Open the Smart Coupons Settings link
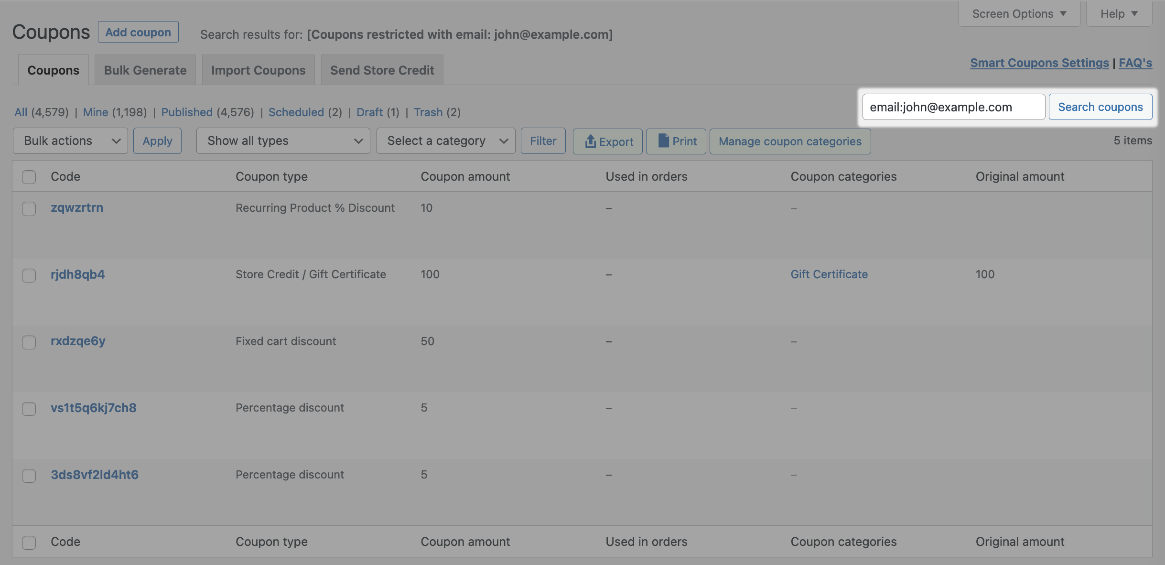The height and width of the screenshot is (565, 1165). (x=1039, y=63)
